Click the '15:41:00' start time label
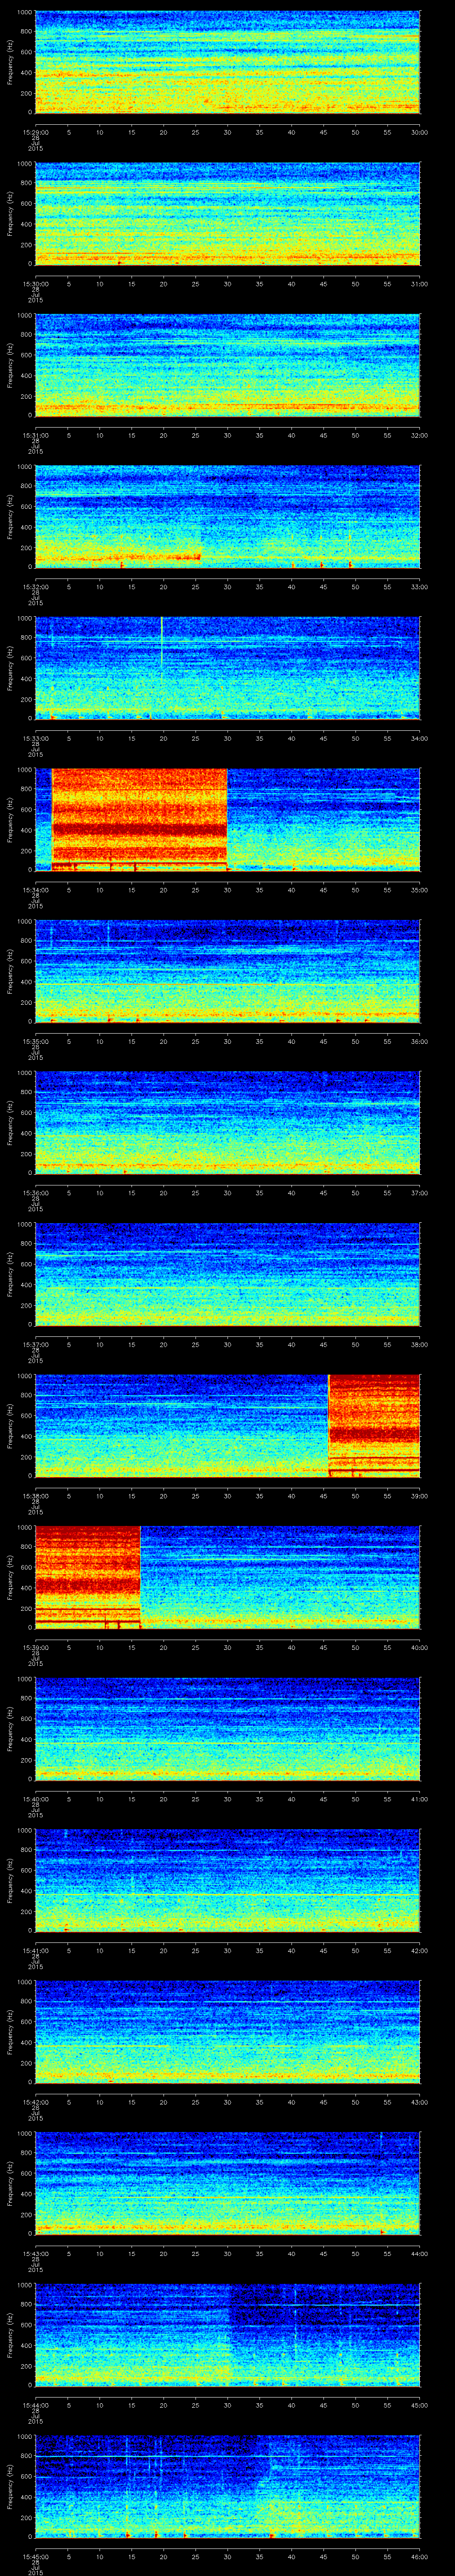Screen dimensions: 455x2576 point(36,1950)
